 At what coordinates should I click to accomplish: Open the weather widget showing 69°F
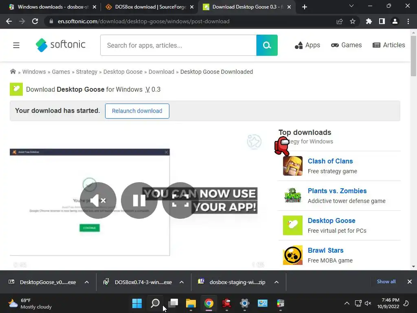tap(30, 303)
